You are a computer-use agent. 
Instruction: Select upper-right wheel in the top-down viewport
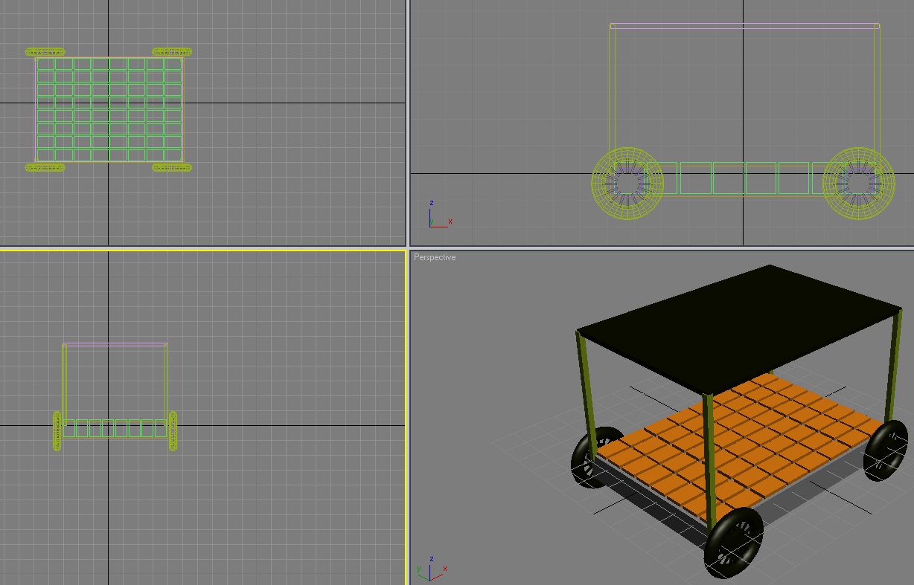[x=172, y=52]
